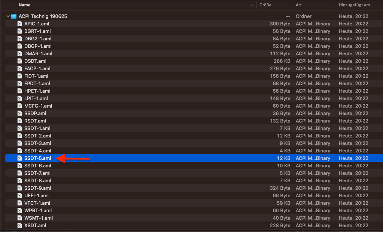Click the file icon of APIC-1.aml
The image size is (383, 232).
point(19,24)
